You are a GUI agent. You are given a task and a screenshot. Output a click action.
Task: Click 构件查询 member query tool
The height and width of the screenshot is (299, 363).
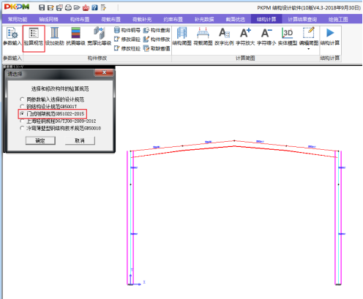click(x=157, y=30)
